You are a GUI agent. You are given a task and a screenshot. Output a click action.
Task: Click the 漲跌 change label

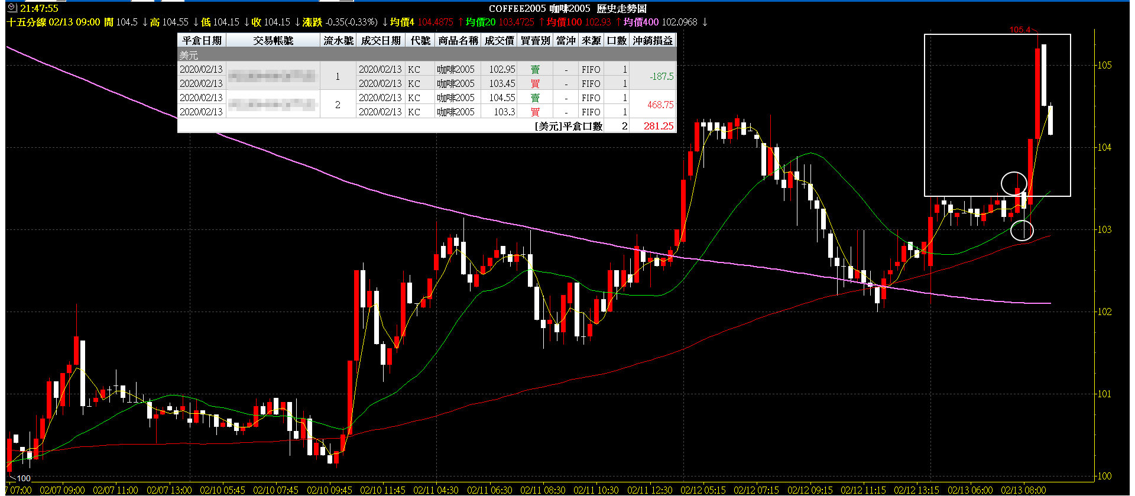click(312, 22)
